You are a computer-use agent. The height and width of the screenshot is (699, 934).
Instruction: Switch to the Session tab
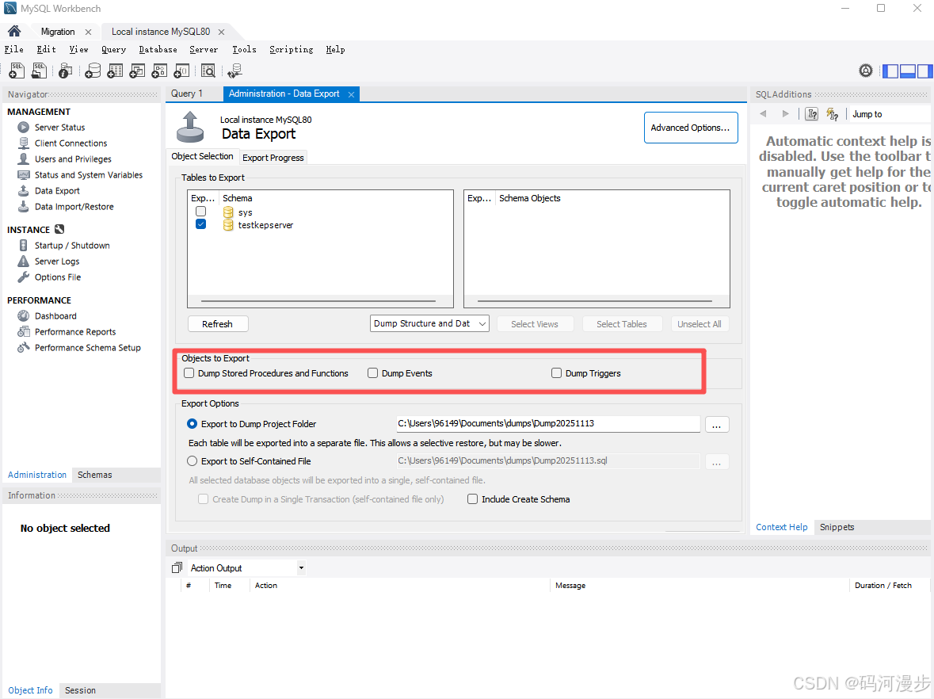[80, 690]
